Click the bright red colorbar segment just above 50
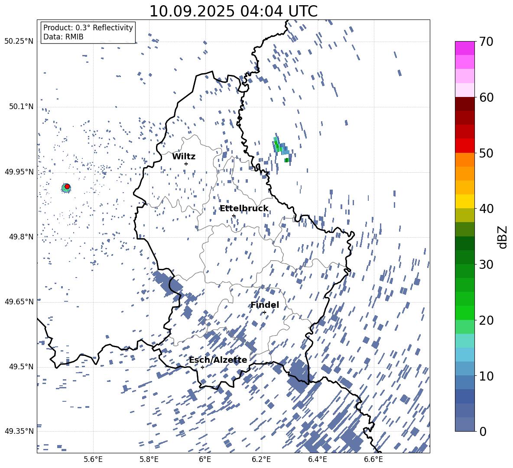Screen dimensions: 513x468 click(x=464, y=146)
